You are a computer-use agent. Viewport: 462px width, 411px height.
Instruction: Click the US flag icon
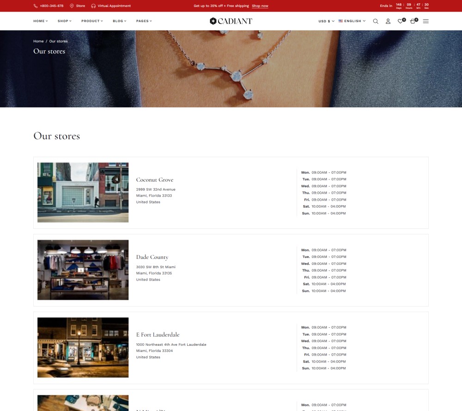point(340,21)
